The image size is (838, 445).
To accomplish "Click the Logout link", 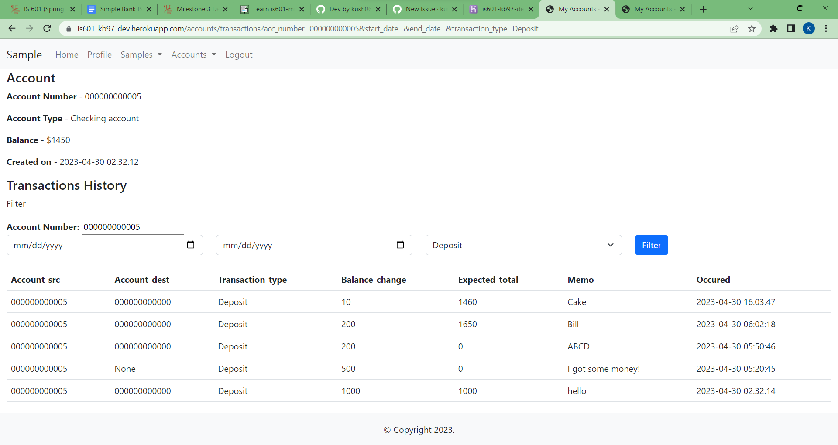I will click(x=239, y=55).
